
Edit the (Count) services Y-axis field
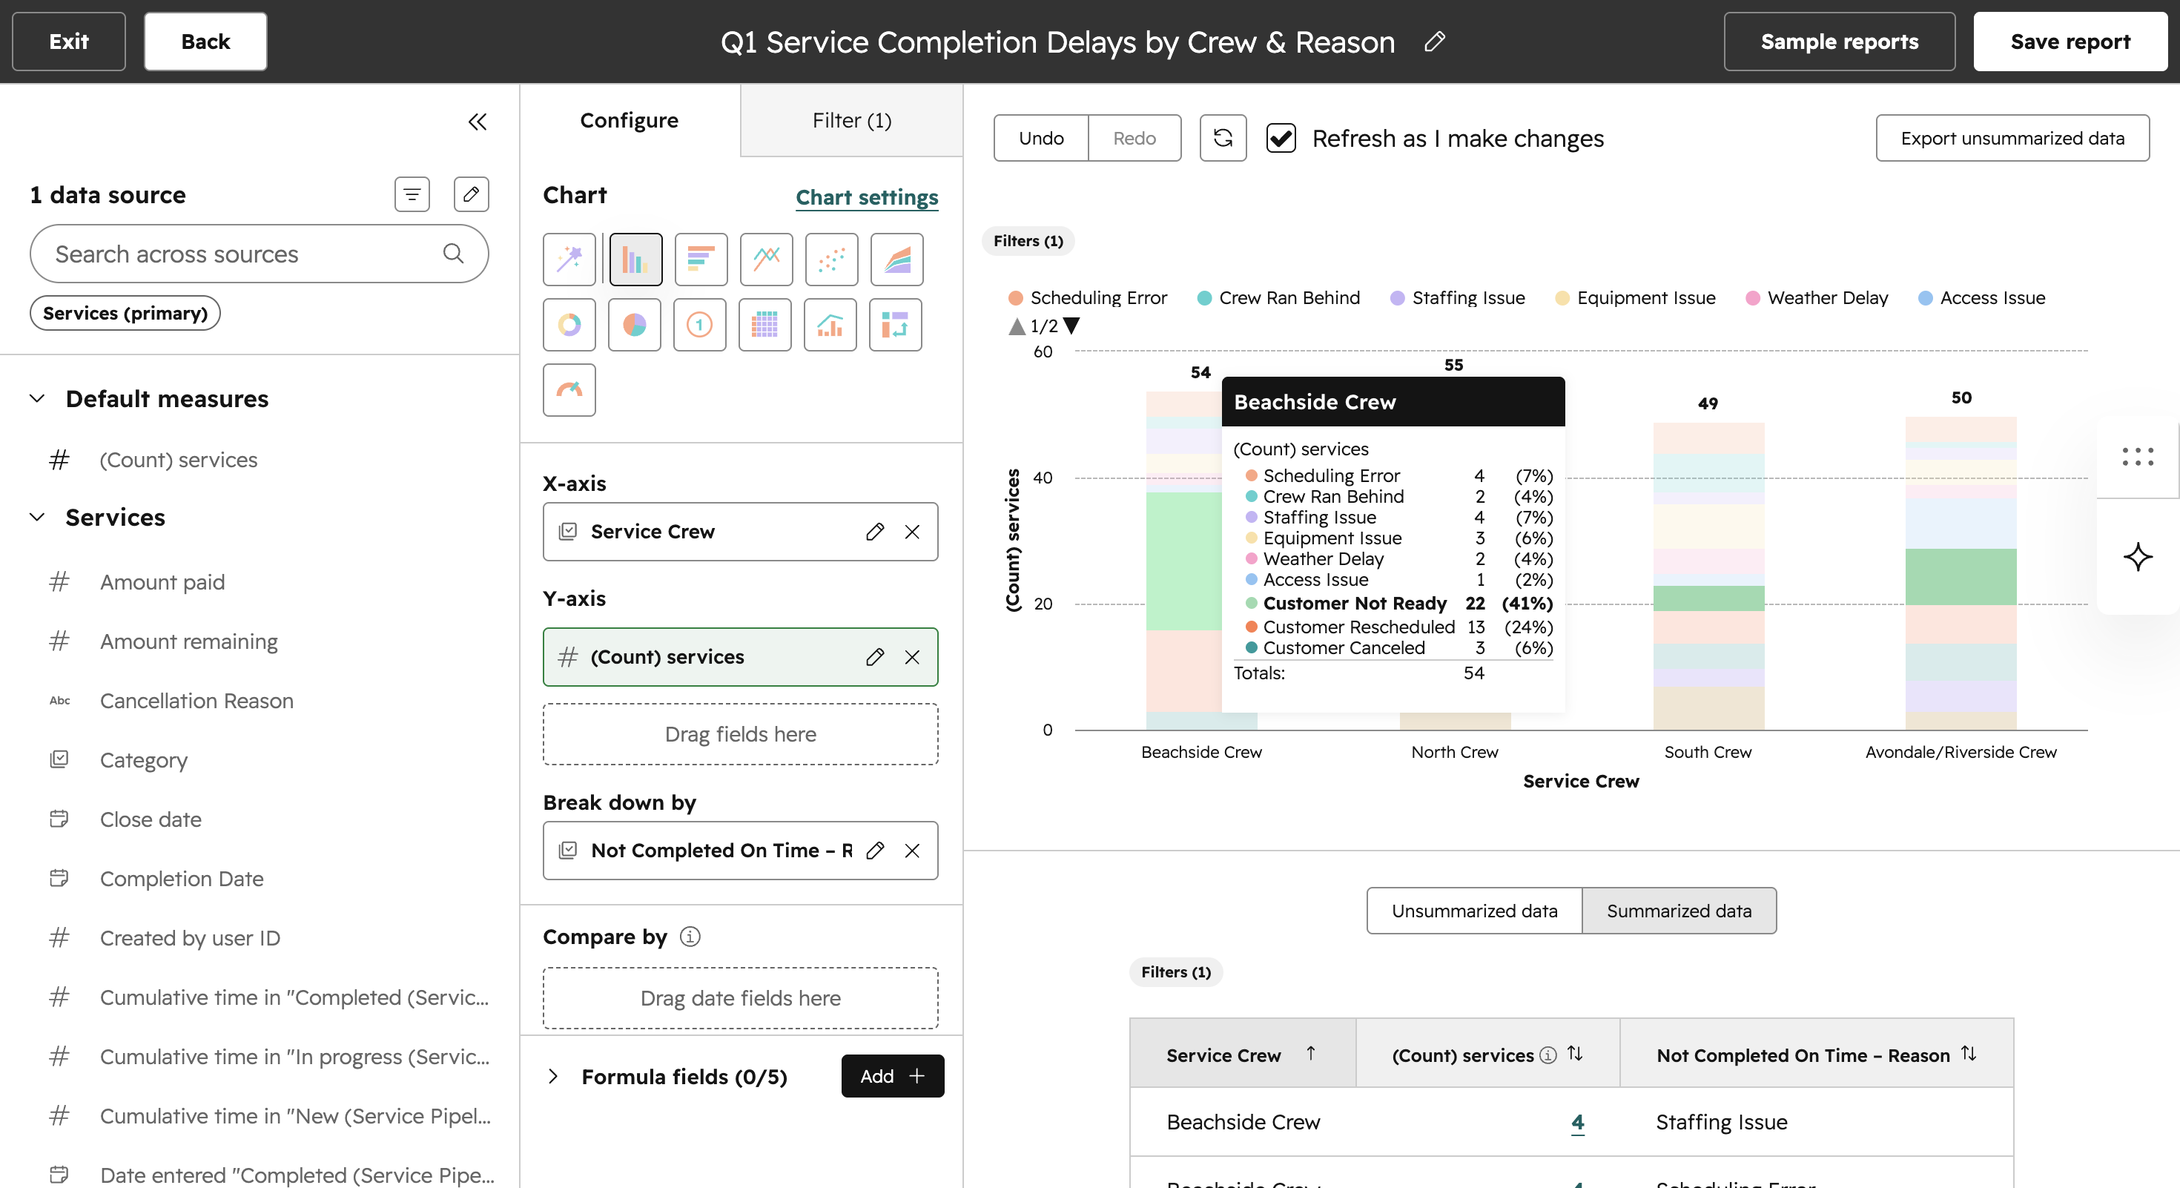pos(875,656)
